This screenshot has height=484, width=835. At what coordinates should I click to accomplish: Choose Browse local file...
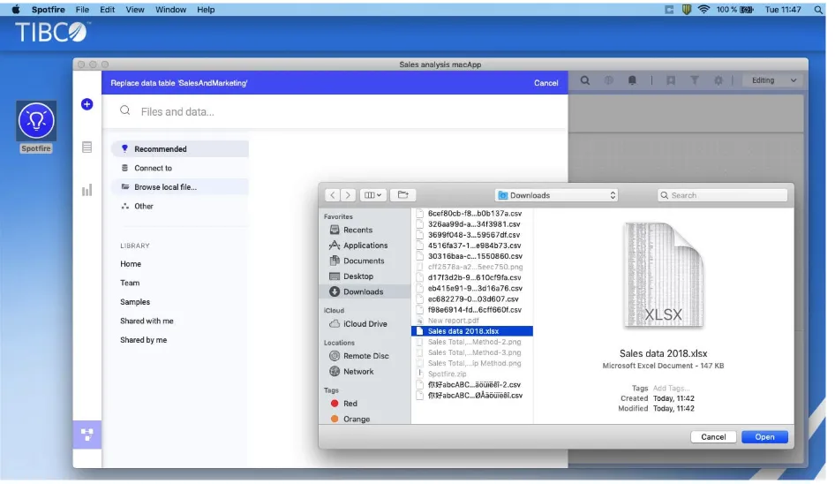point(180,187)
